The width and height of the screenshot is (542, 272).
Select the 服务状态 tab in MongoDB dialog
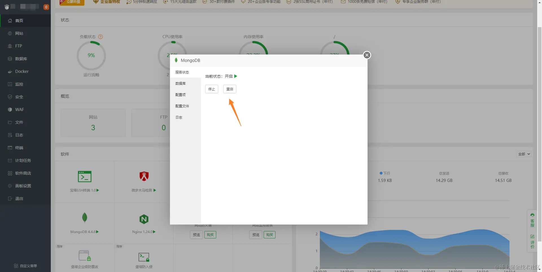(x=185, y=72)
